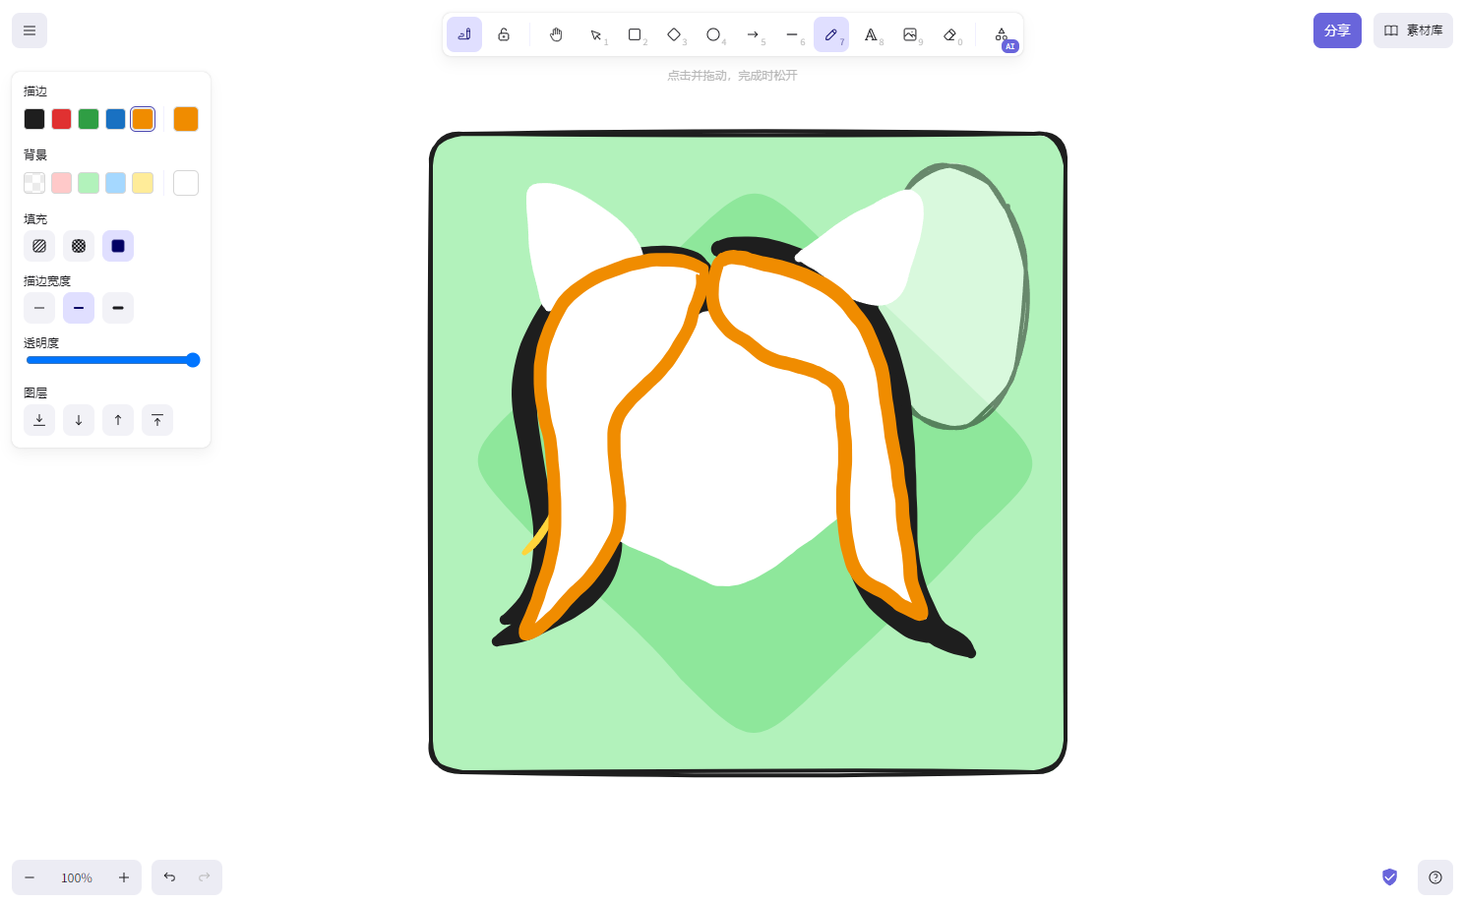Viewport: 1463px width, 905px height.
Task: Undo the last action
Action: click(x=169, y=877)
